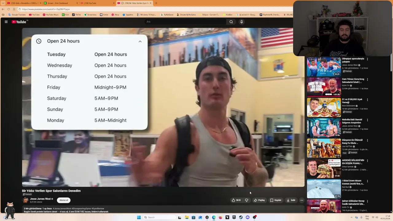Click the URL address bar
This screenshot has width=393, height=221.
(x=154, y=9)
